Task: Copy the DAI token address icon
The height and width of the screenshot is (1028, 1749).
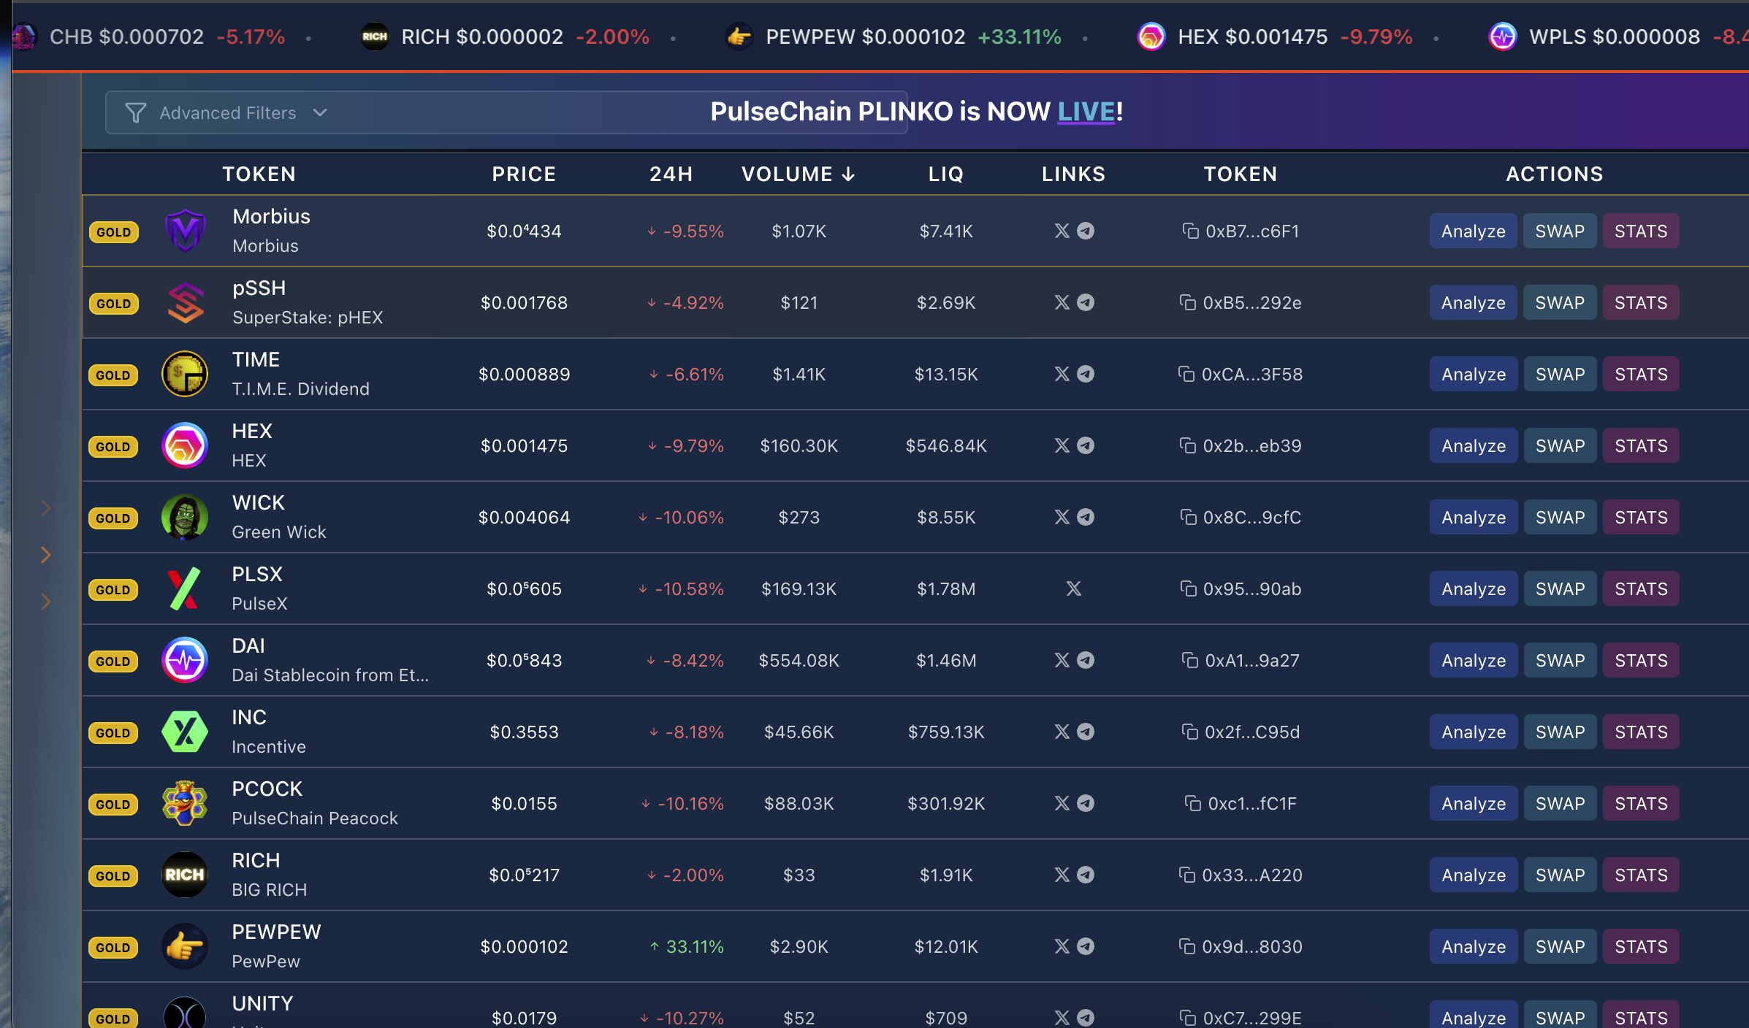Action: 1189,661
